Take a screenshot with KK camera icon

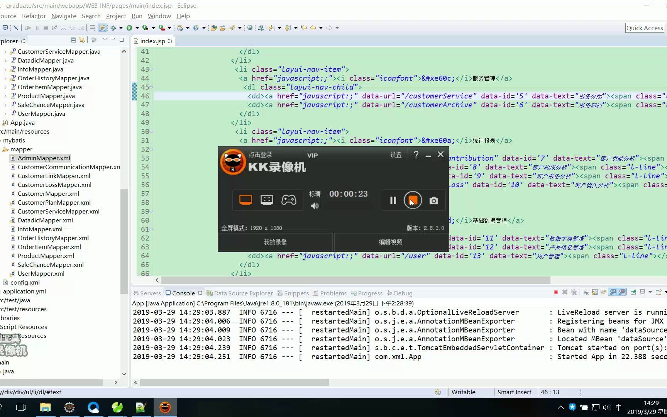tap(433, 200)
